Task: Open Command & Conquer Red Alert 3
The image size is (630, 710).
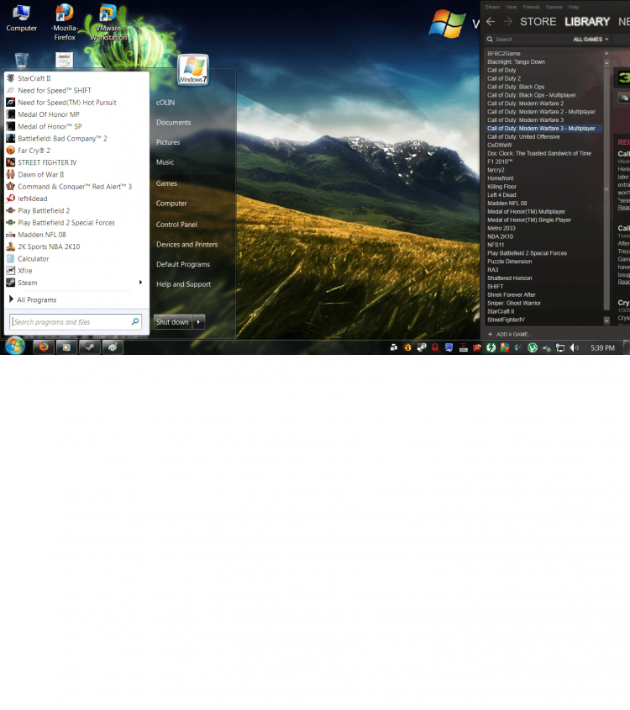Action: (x=75, y=187)
